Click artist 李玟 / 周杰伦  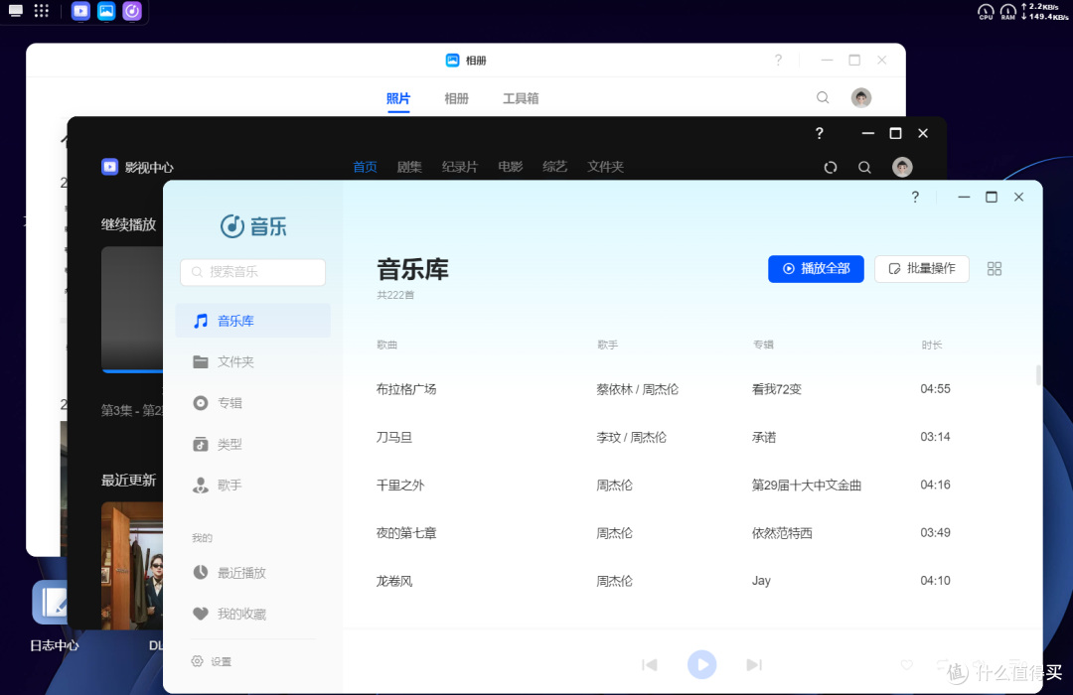tap(631, 437)
